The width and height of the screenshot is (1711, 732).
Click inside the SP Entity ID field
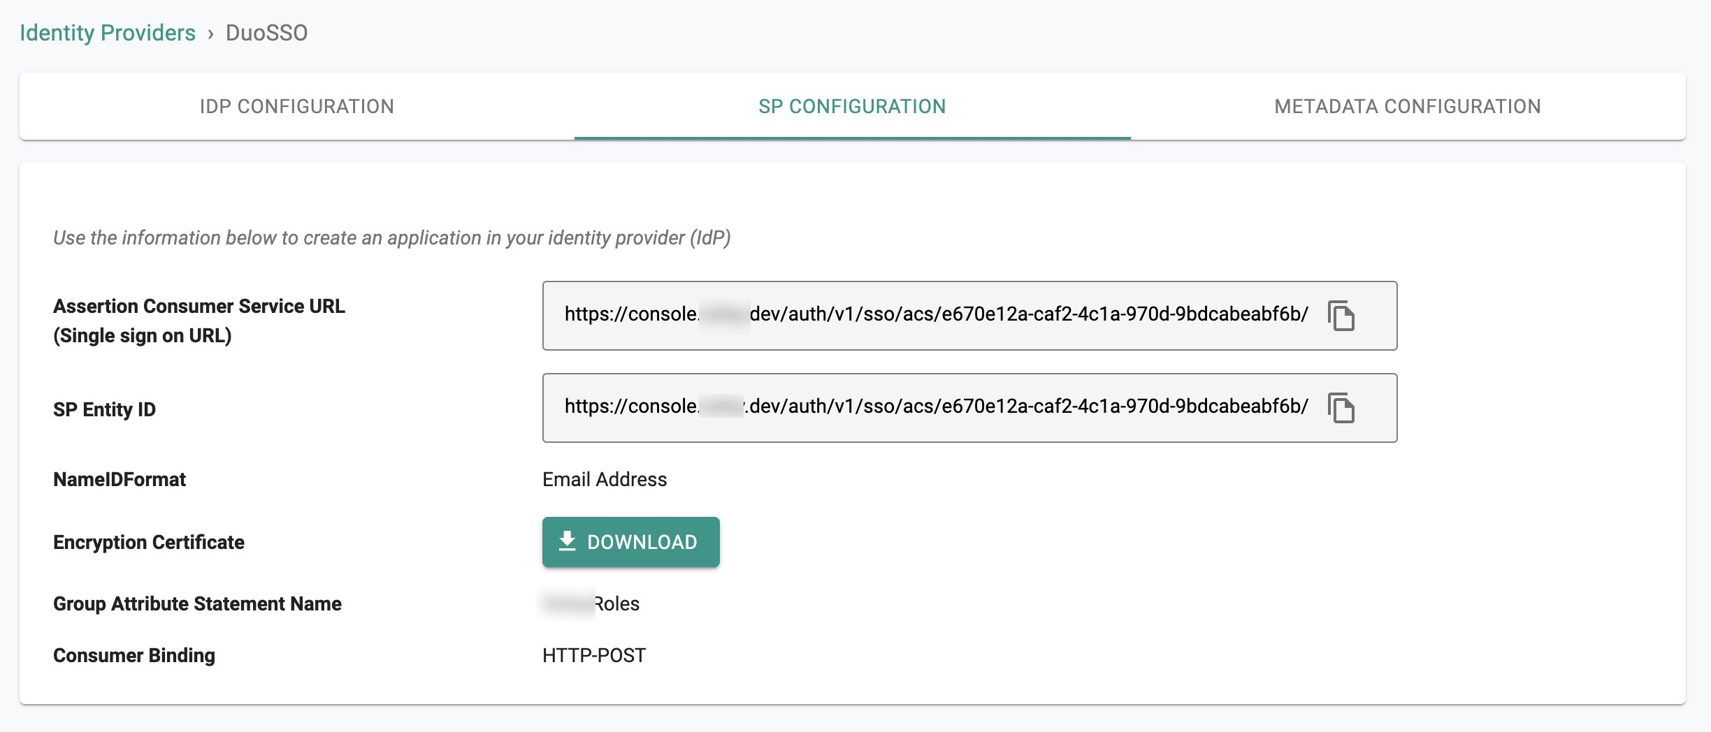(969, 408)
